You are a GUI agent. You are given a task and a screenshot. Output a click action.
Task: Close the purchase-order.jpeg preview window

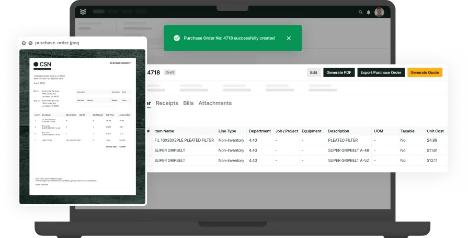[24, 43]
